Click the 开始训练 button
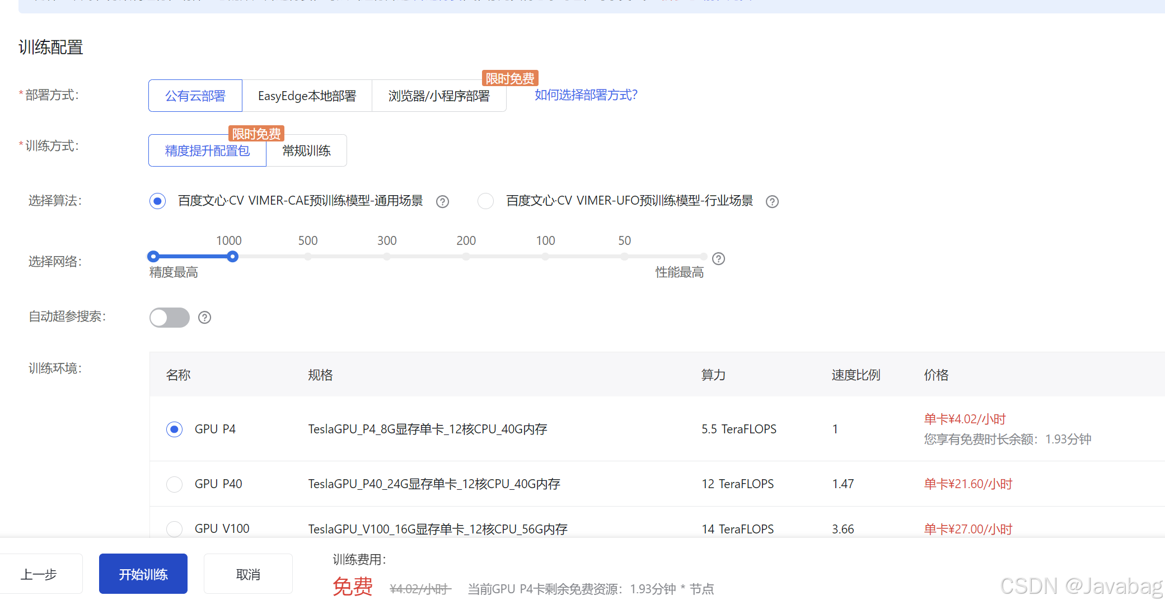This screenshot has height=605, width=1165. pyautogui.click(x=143, y=573)
